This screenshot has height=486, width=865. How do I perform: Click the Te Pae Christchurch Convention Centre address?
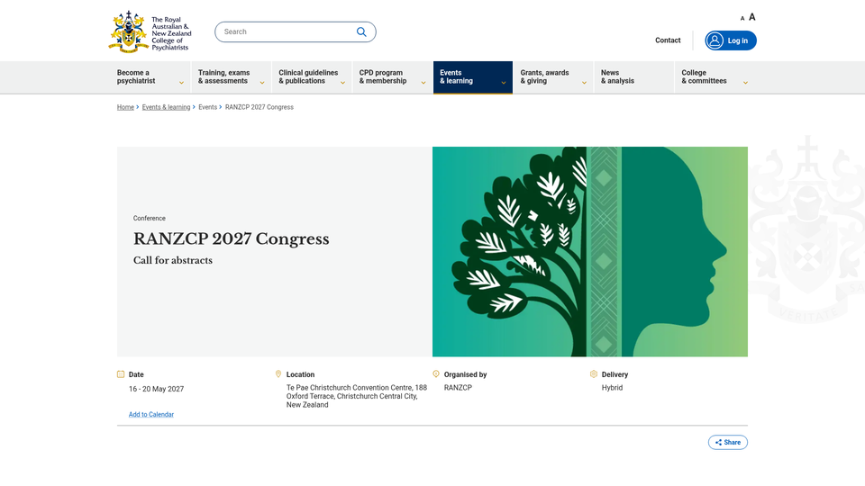(357, 396)
